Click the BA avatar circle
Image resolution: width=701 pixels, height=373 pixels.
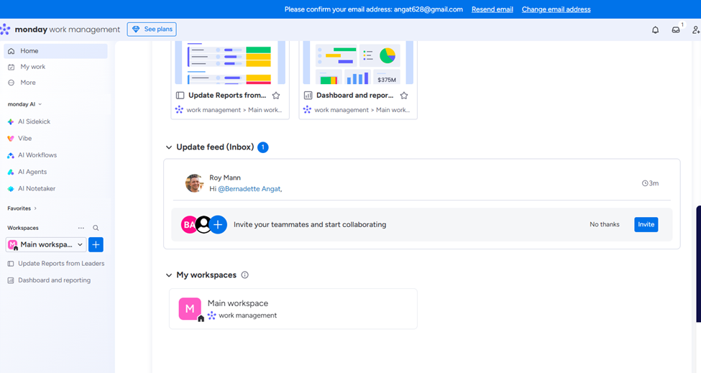point(188,225)
